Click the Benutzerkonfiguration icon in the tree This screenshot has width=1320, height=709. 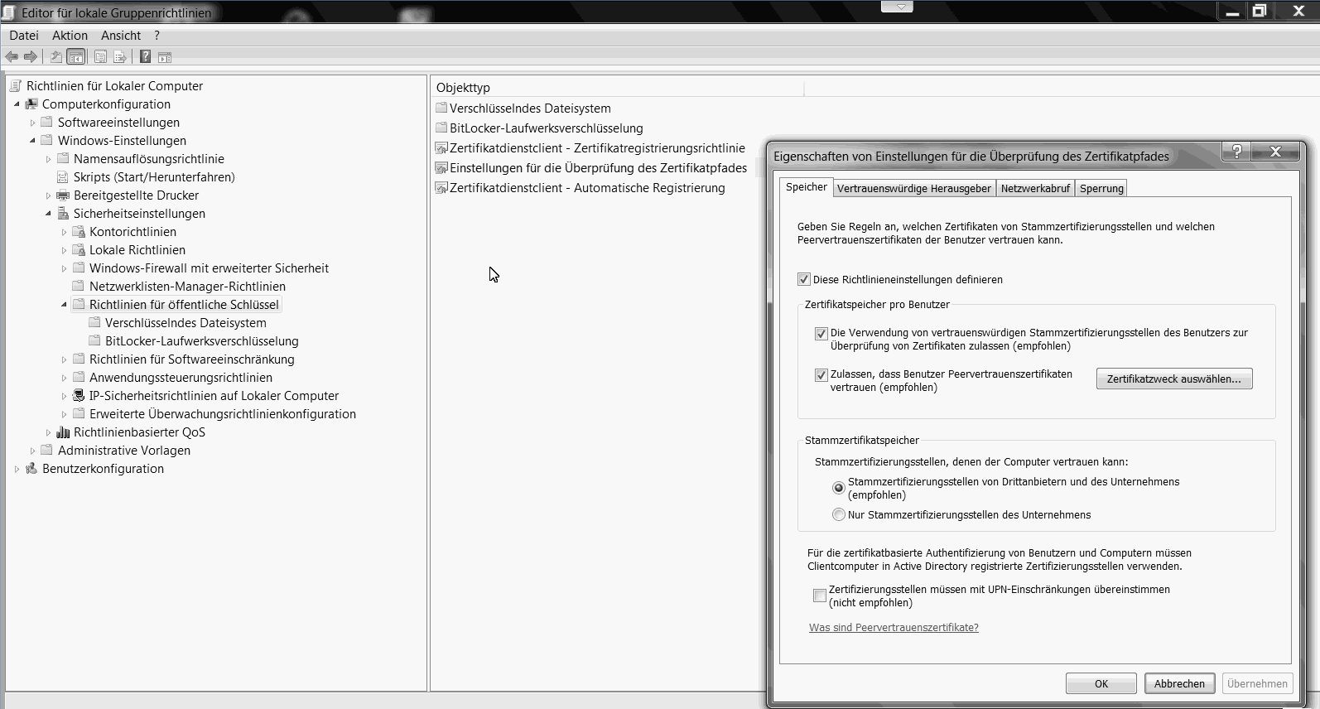pos(31,469)
